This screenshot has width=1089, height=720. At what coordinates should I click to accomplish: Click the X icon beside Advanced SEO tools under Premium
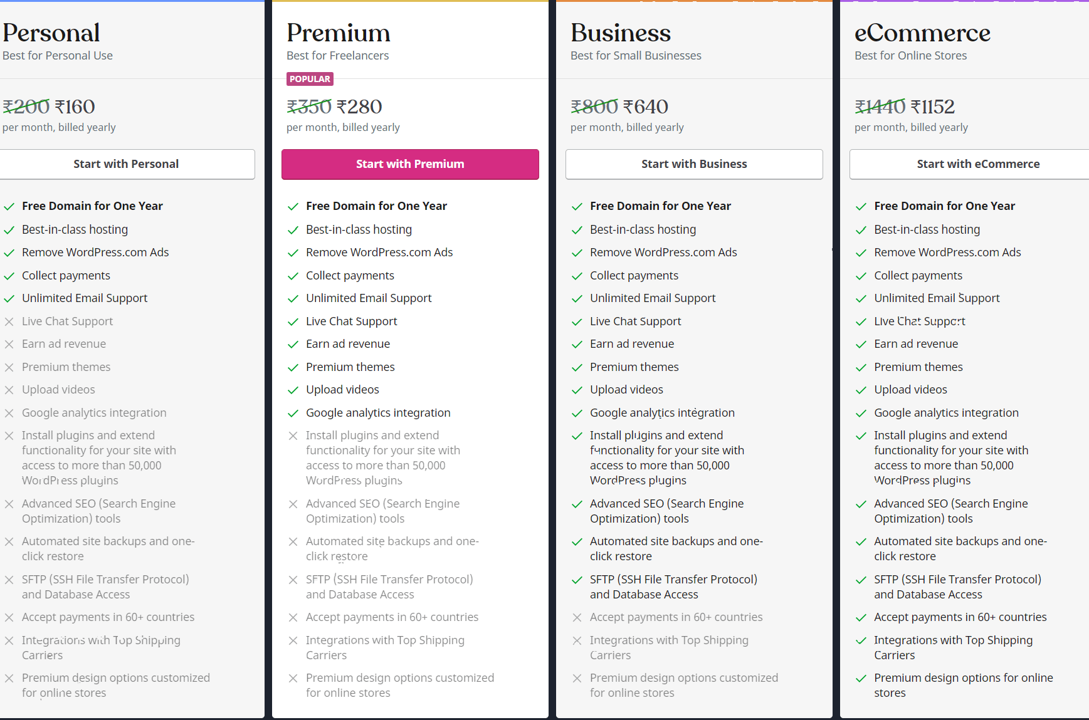coord(294,504)
